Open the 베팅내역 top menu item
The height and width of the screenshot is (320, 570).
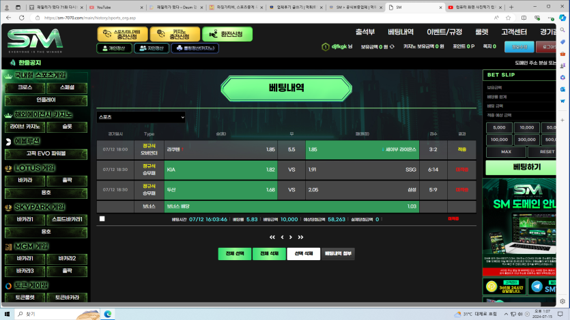(x=401, y=32)
